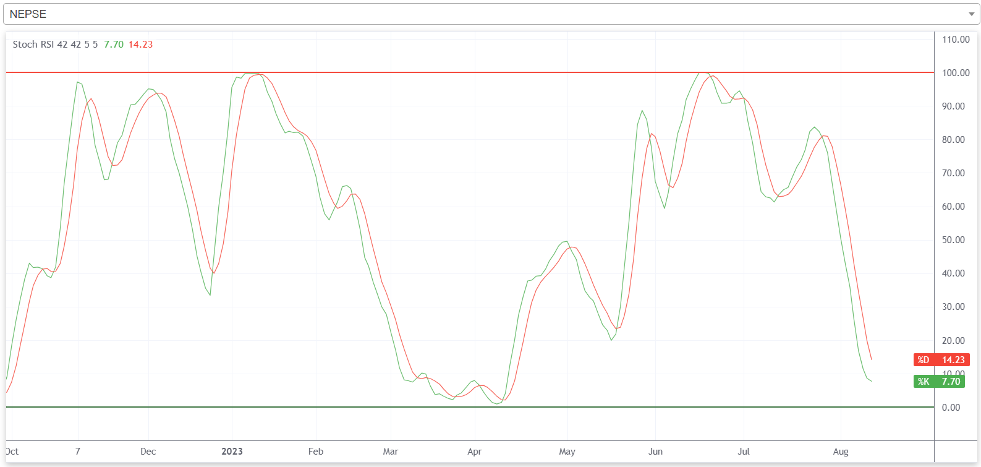Click the Jun label on the time axis
The height and width of the screenshot is (467, 981).
pyautogui.click(x=655, y=452)
